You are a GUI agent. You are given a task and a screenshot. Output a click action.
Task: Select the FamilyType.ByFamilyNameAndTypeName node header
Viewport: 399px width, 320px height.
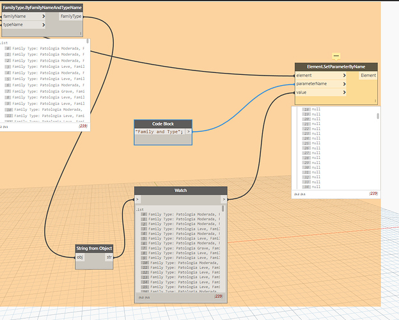coord(42,8)
